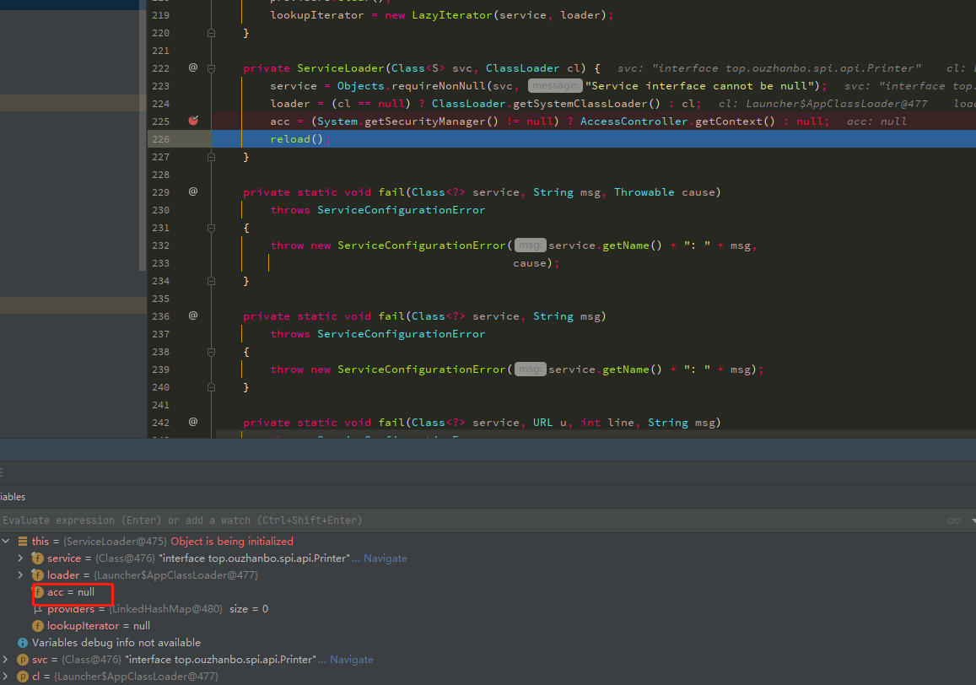Collapse the fail method body at line 238
The image size is (976, 685).
coord(211,352)
